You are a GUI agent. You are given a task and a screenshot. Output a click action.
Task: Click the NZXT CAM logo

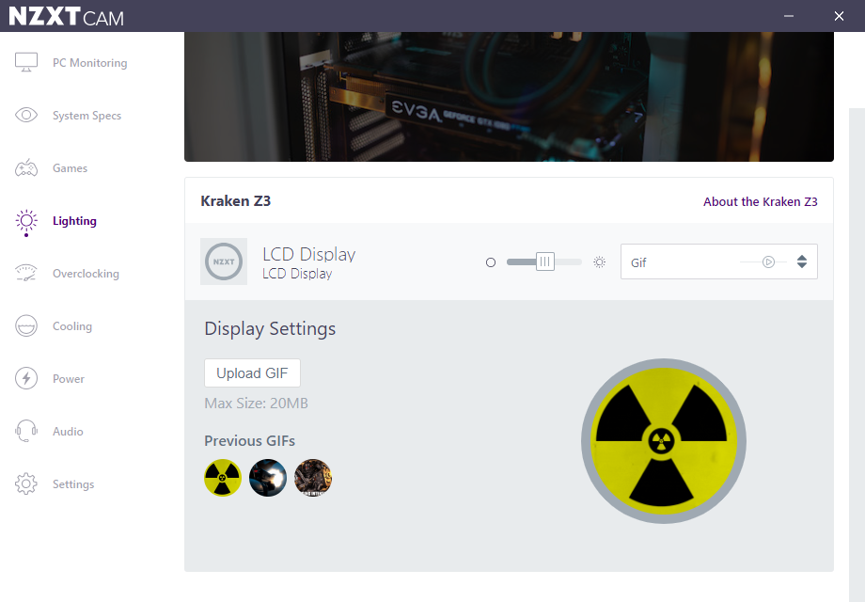point(66,16)
